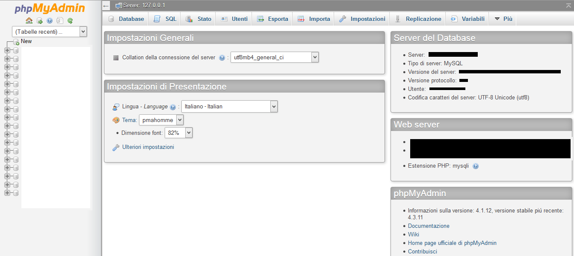Click the Tema palette icon
The image size is (574, 256).
pos(115,120)
